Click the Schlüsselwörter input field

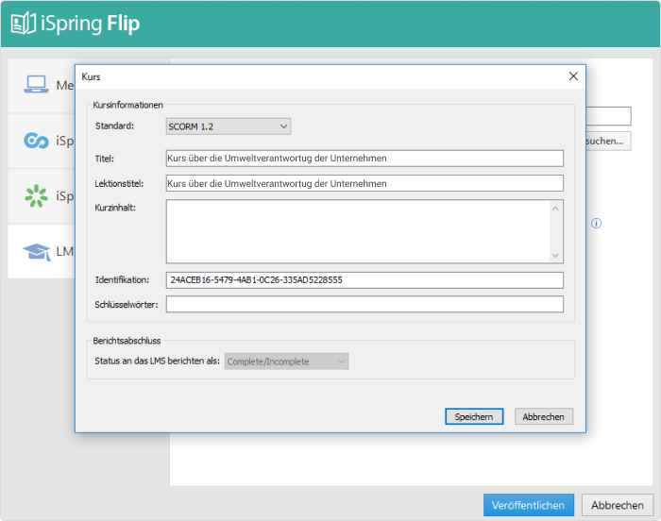364,304
